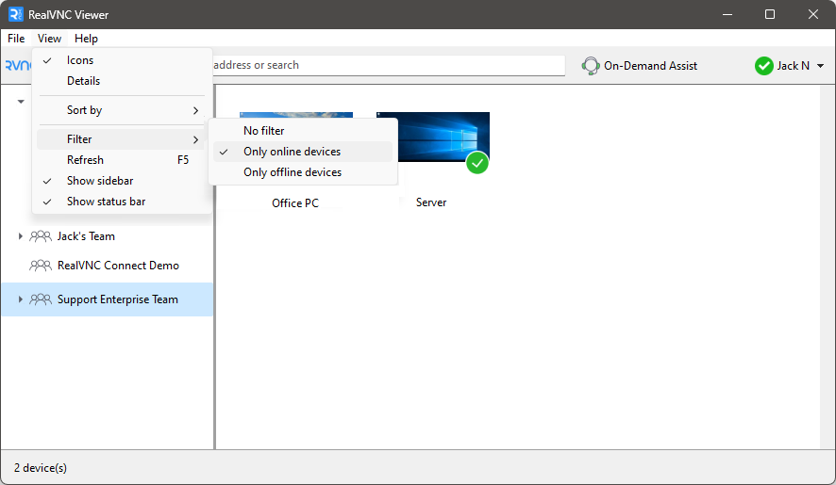Click the address or search field

(x=389, y=65)
